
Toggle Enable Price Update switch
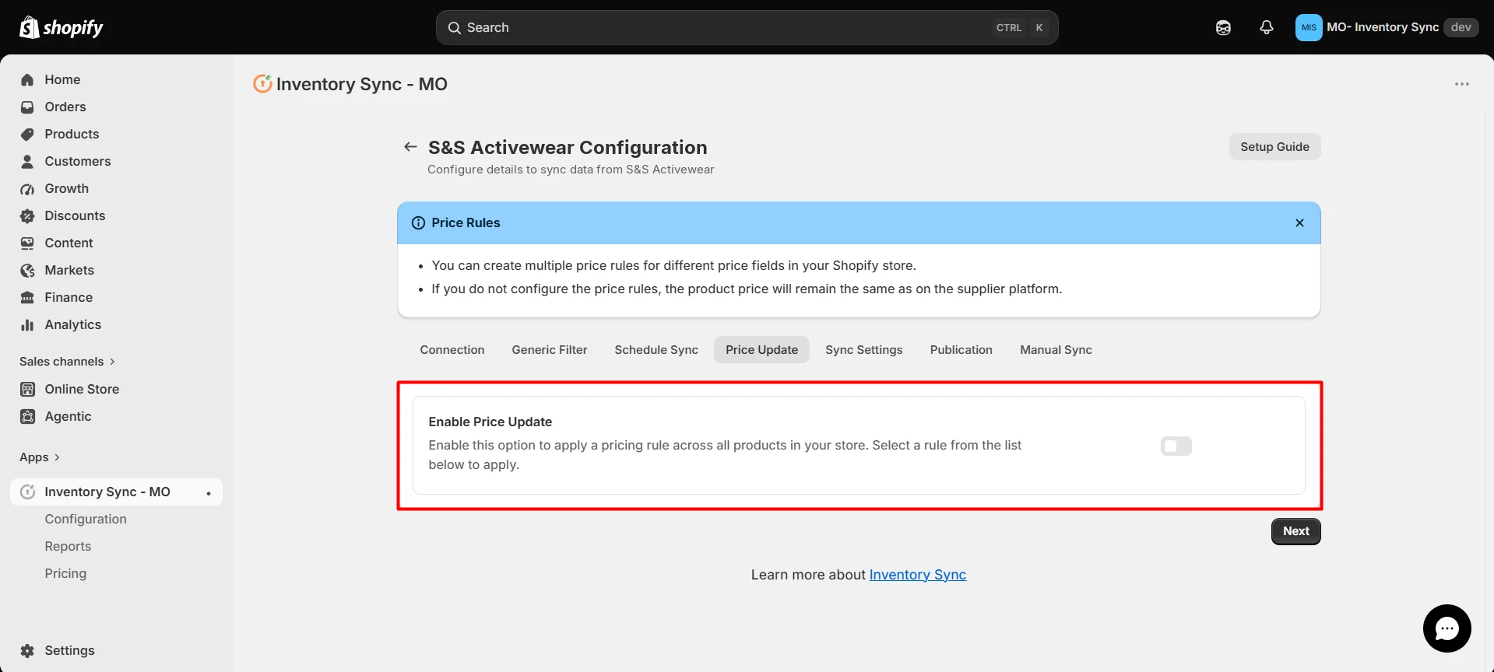click(x=1176, y=446)
